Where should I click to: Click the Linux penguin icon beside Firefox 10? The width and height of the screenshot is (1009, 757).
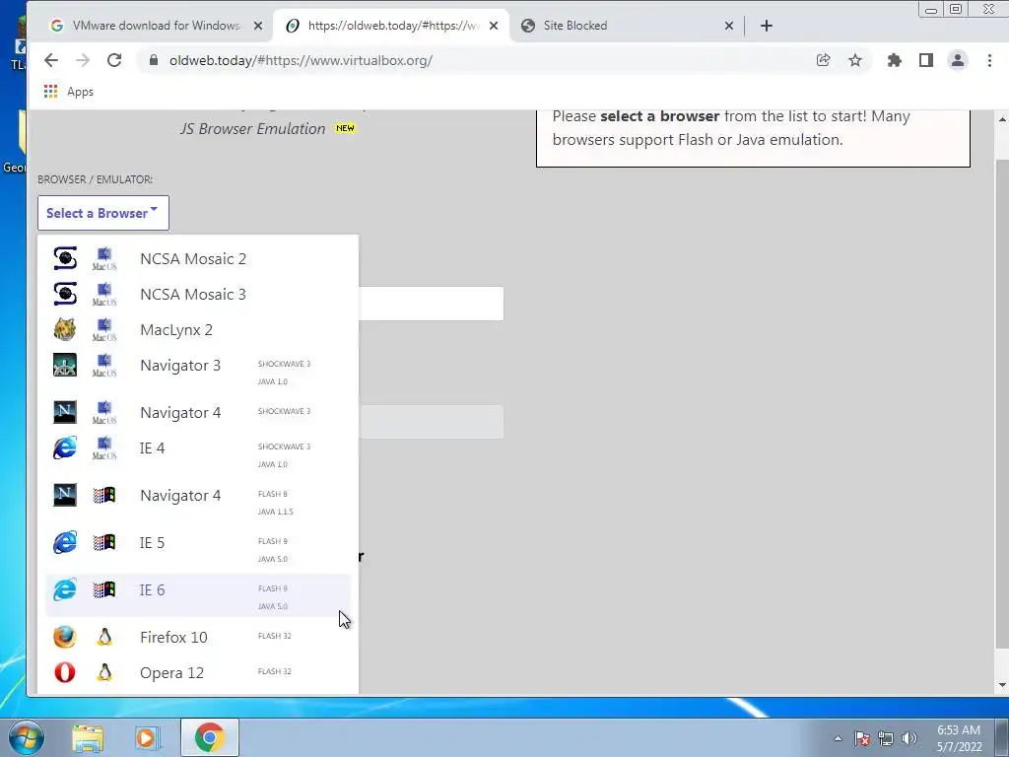(x=104, y=638)
